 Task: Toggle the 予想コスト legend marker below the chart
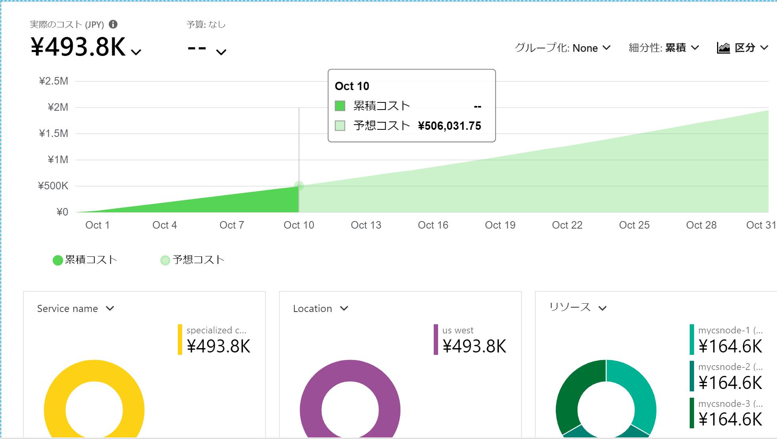point(165,260)
